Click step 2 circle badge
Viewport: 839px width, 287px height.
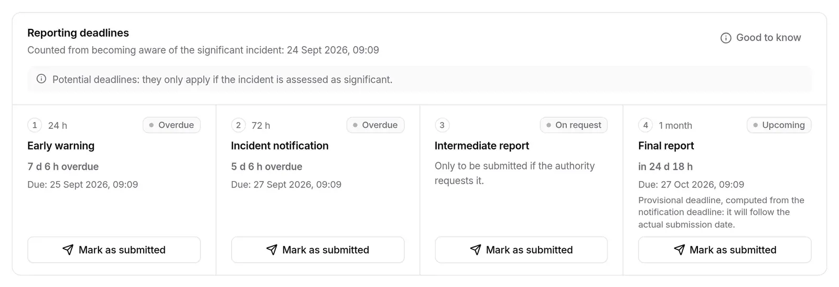tap(238, 125)
